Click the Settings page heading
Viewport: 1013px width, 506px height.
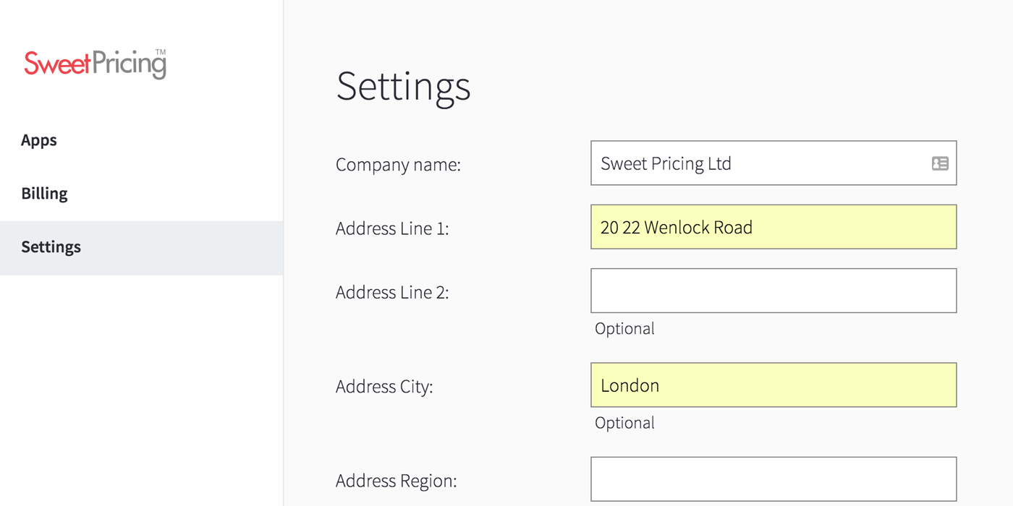(404, 87)
